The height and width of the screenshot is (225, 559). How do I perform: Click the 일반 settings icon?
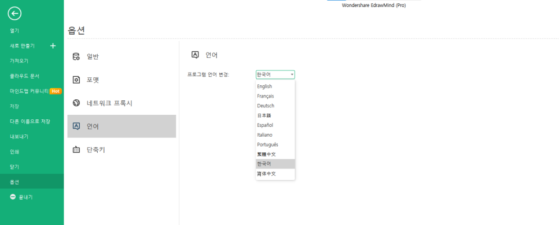[76, 57]
